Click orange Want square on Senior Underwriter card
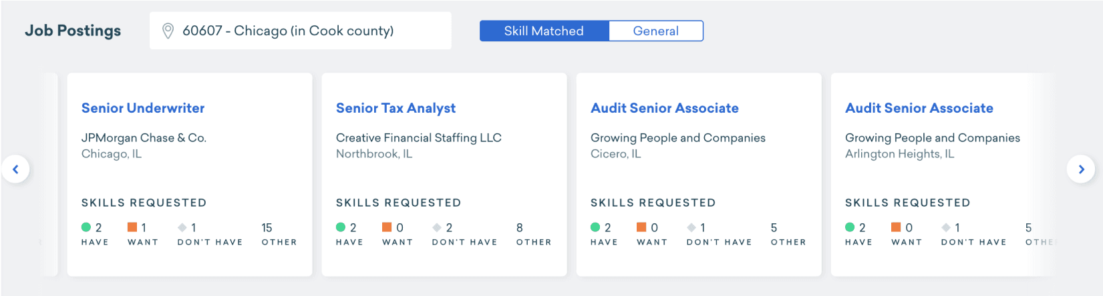This screenshot has width=1103, height=296. [132, 227]
